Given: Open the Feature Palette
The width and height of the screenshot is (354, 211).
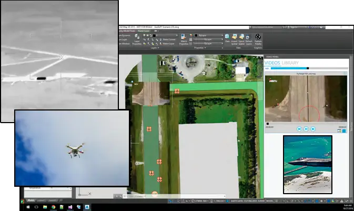Looking at the screenshot, I should click(x=258, y=39).
